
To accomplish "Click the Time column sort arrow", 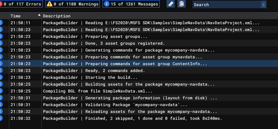I will [39, 15].
